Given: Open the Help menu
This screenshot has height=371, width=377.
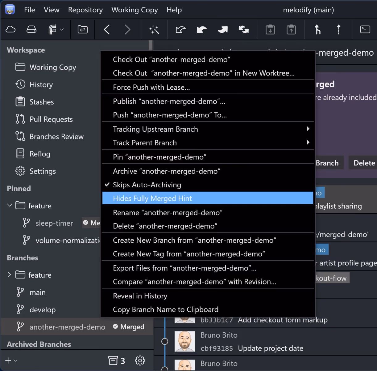Looking at the screenshot, I should [x=174, y=10].
